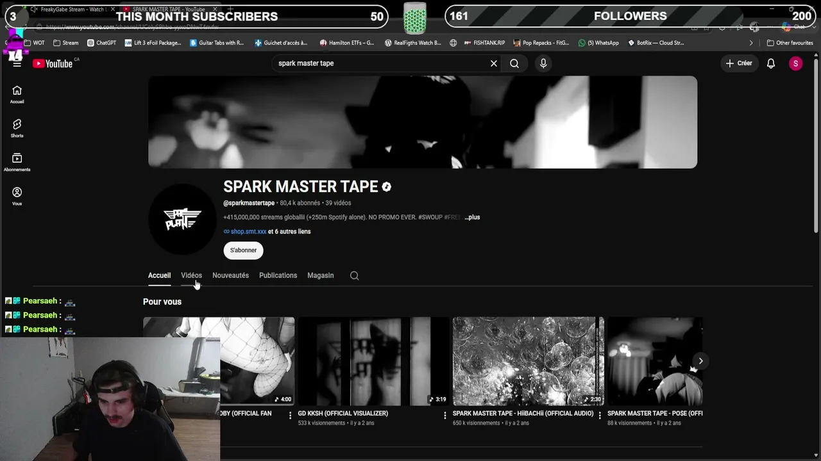Screen dimensions: 821x461
Task: Open the Guichet d'accès bookmark
Action: 281,43
